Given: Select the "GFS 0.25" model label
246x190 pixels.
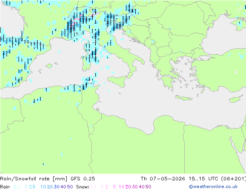Looking at the screenshot, I should click(x=83, y=178).
